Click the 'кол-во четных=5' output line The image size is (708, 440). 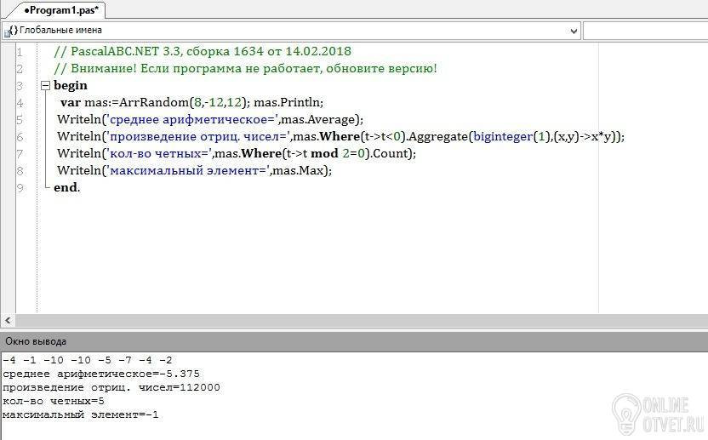[x=54, y=401]
